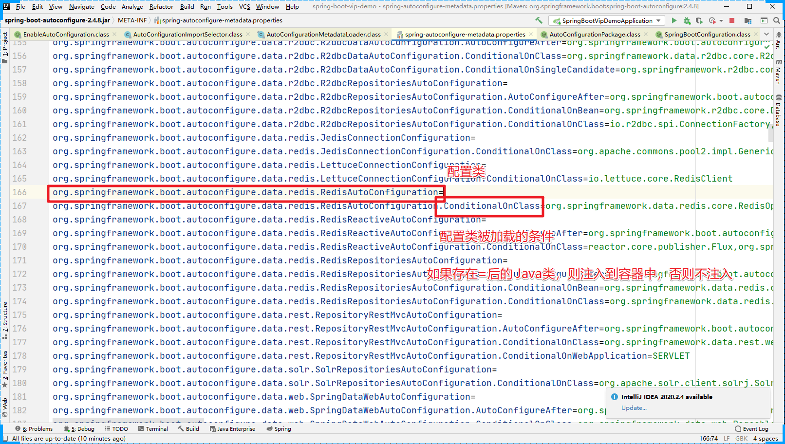Open the Ant tool window

[x=779, y=41]
